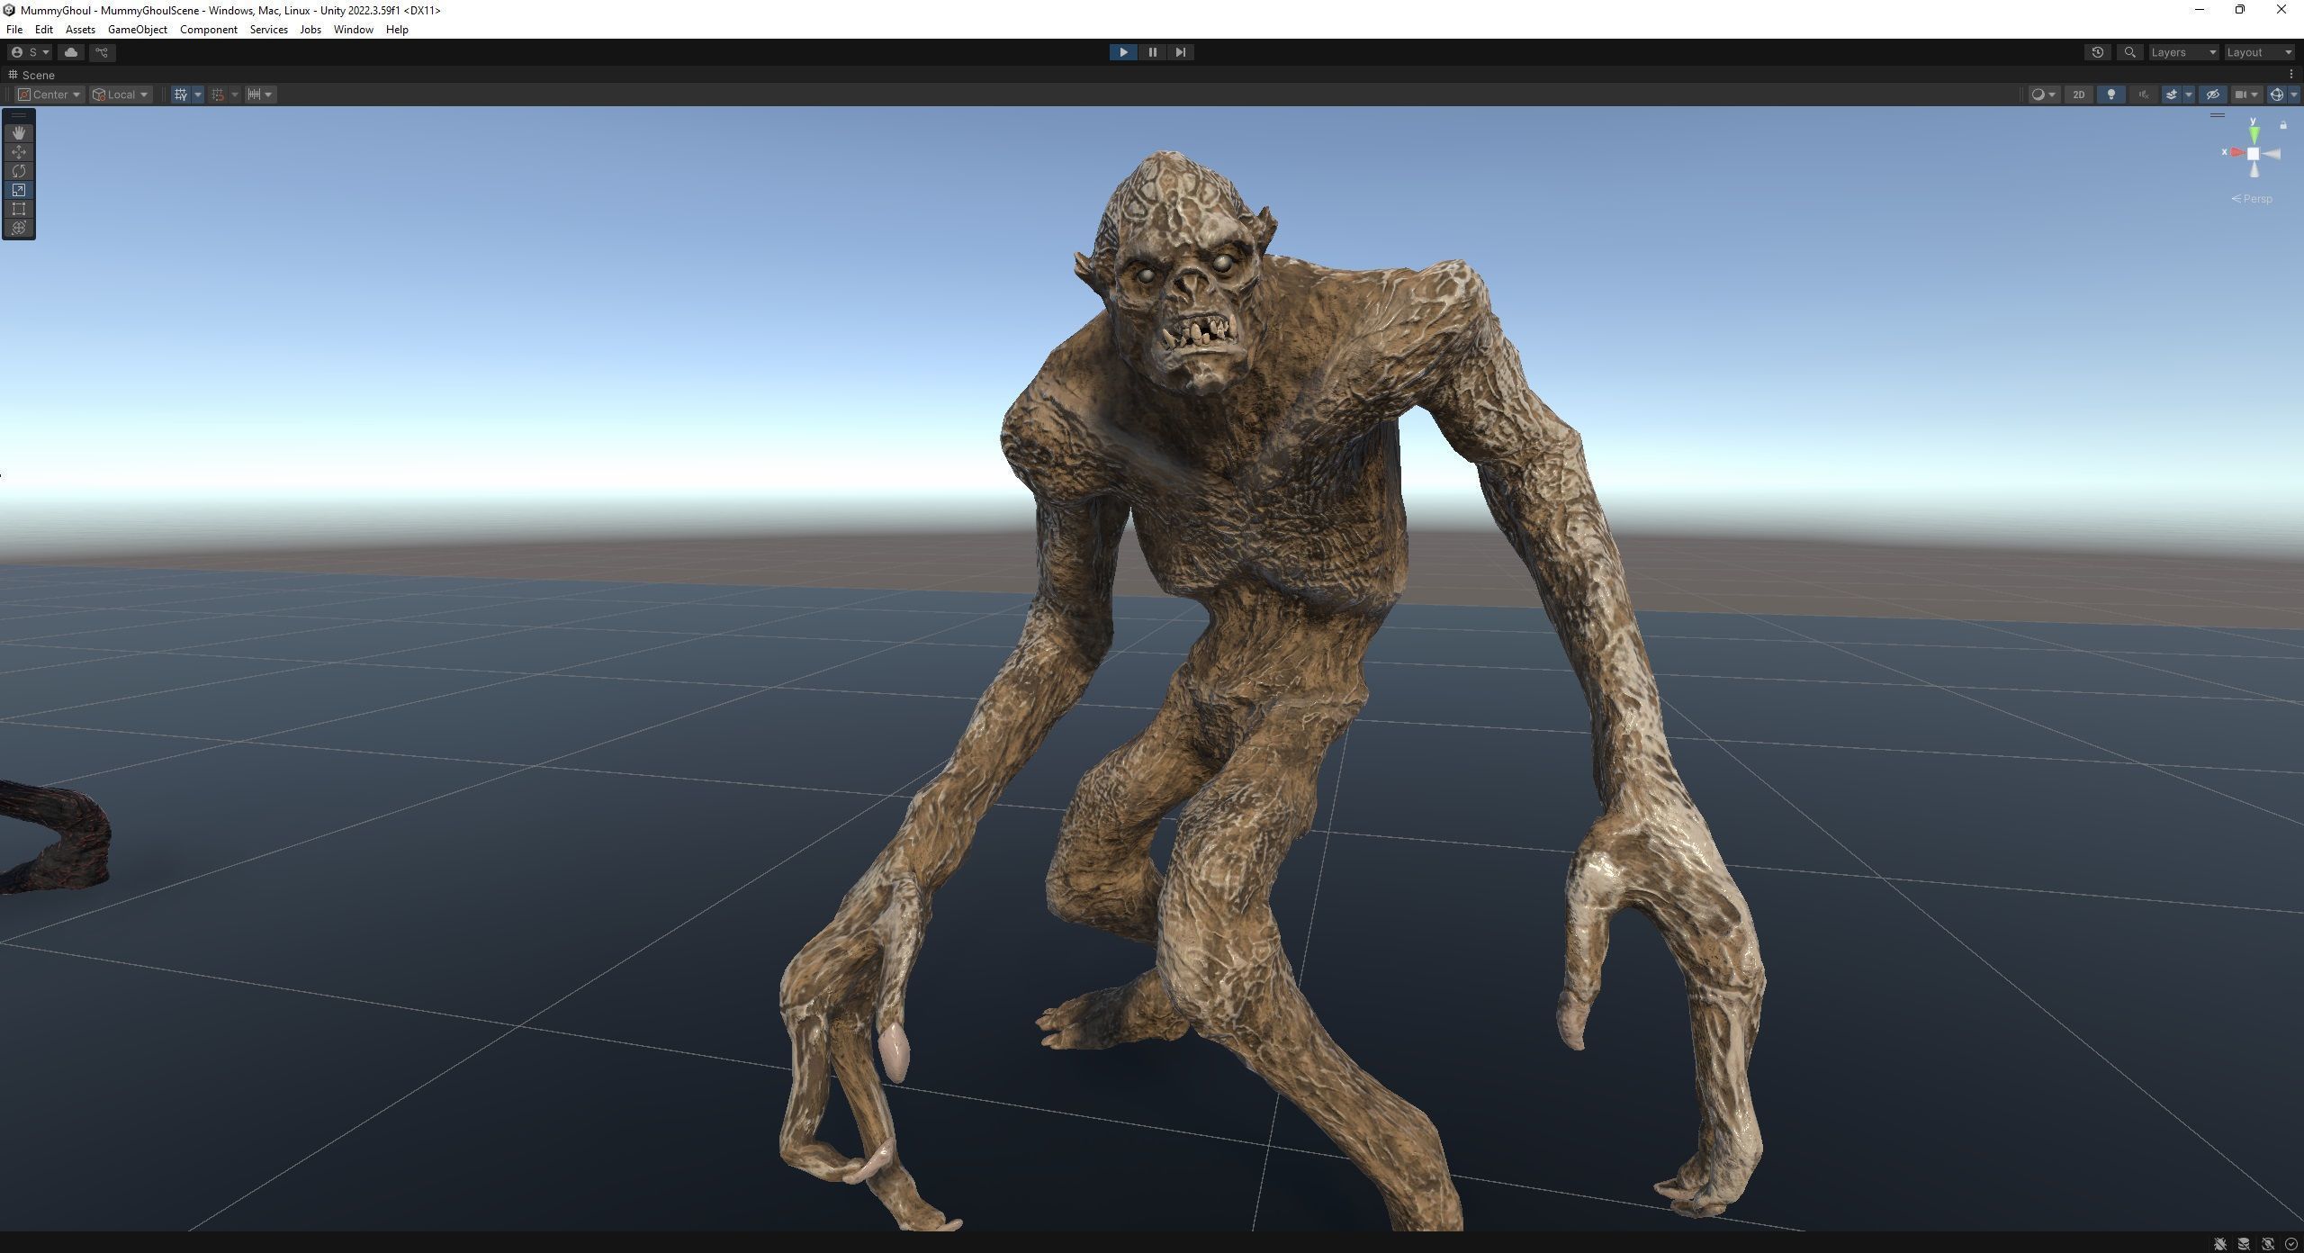The width and height of the screenshot is (2304, 1253).
Task: Click the gray bottom gizmo cone
Action: [x=2254, y=170]
